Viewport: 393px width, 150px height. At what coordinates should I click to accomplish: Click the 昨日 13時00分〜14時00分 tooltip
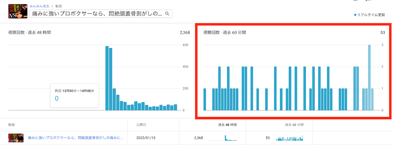pos(75,95)
